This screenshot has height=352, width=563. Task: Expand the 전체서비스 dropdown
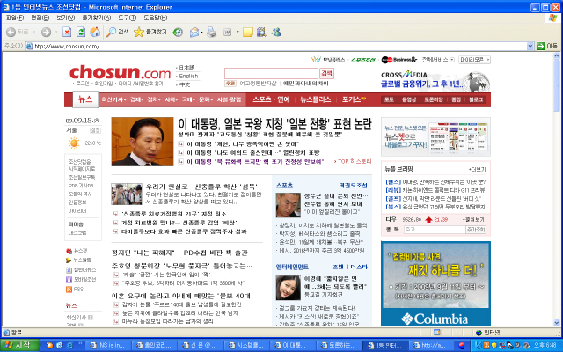coord(452,60)
